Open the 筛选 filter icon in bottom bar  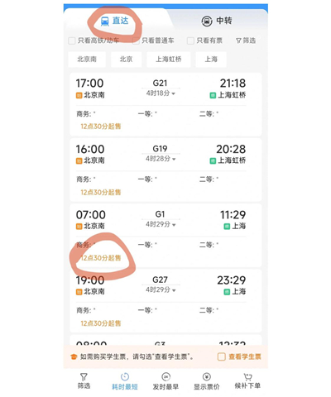coord(84,376)
